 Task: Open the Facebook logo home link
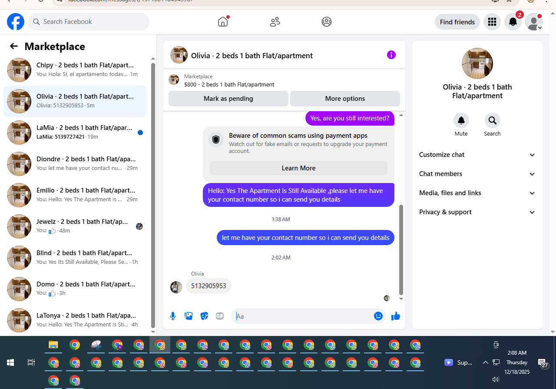click(16, 22)
